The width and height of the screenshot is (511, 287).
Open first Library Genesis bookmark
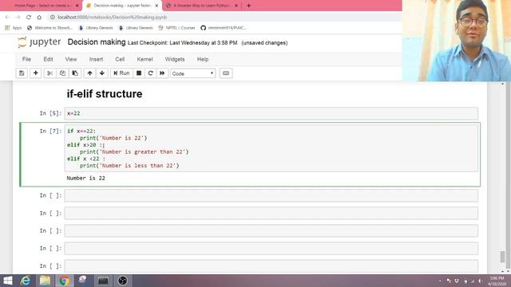96,28
